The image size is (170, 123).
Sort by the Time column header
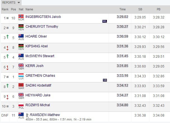(123, 9)
